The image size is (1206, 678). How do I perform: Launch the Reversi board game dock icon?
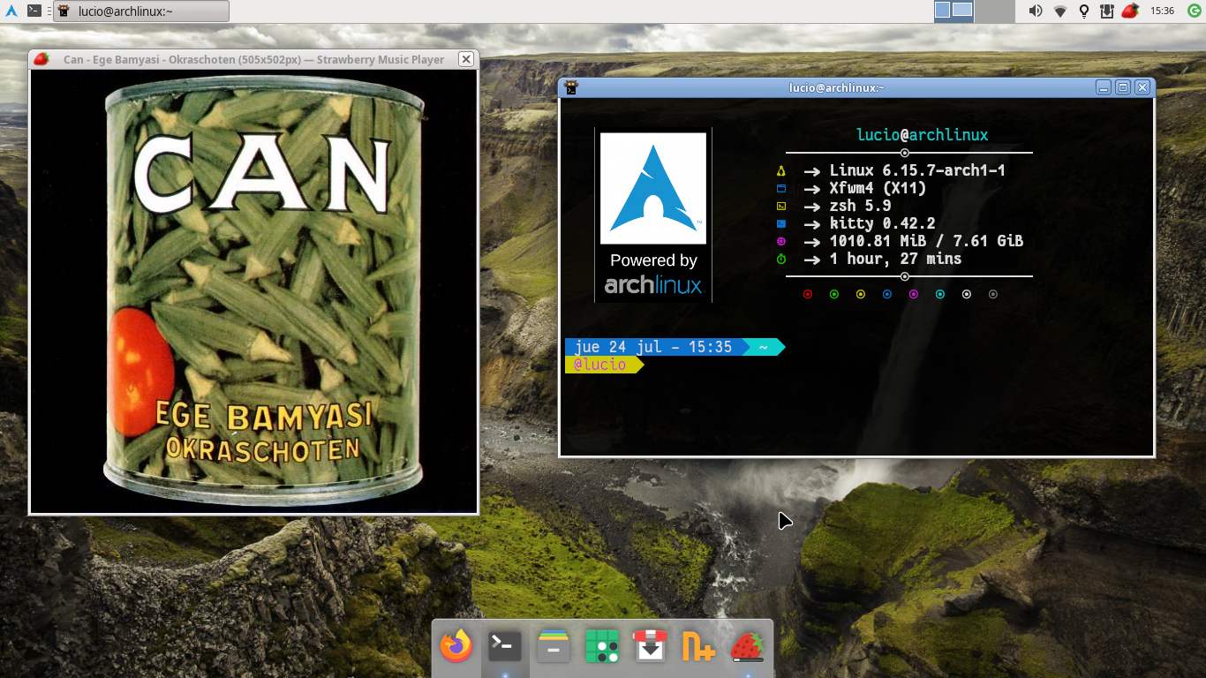(x=602, y=646)
